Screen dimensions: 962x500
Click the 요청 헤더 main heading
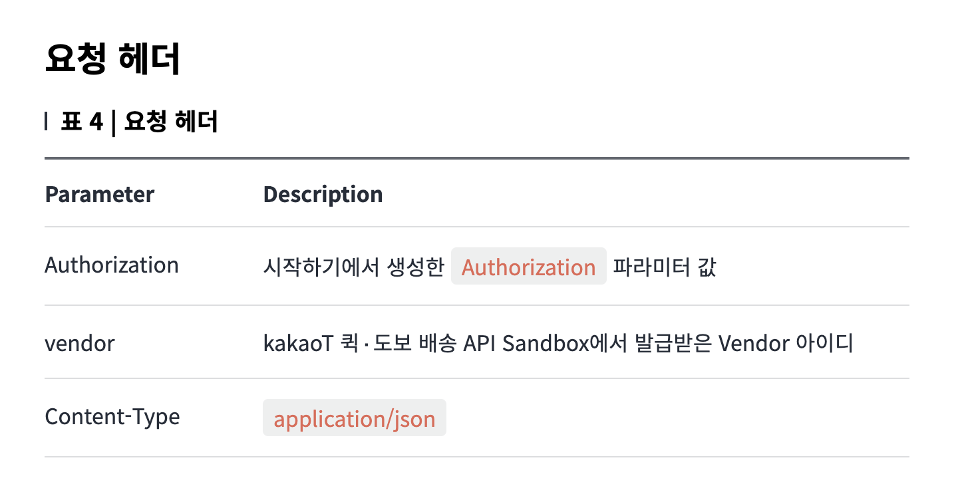point(112,59)
